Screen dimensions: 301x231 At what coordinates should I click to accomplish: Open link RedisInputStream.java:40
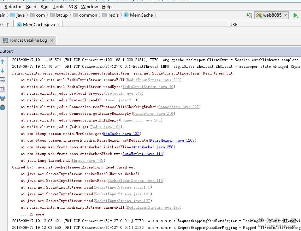point(148,87)
